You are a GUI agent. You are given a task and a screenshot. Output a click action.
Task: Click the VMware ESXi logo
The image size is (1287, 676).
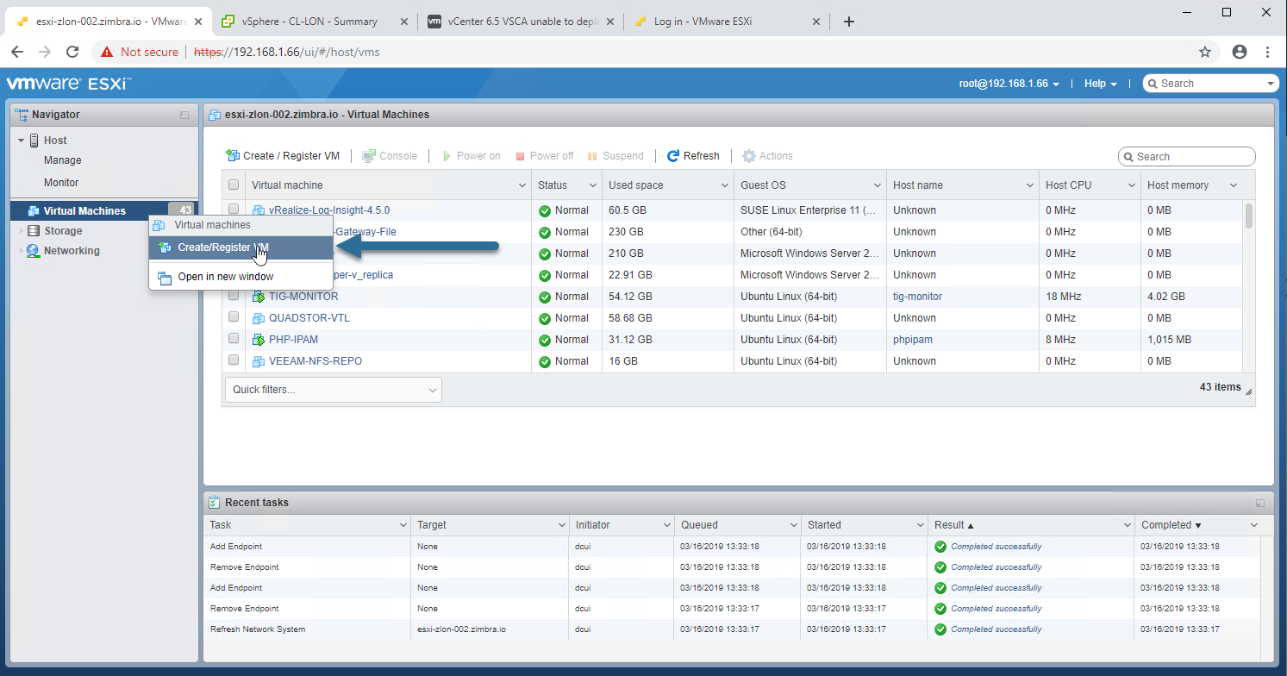(69, 84)
